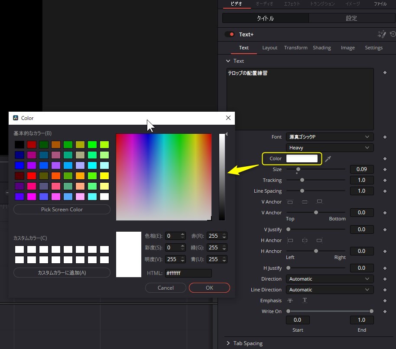Viewport: 396px width, 349px height.
Task: Enable underline Emphasis icon
Action: (x=305, y=301)
